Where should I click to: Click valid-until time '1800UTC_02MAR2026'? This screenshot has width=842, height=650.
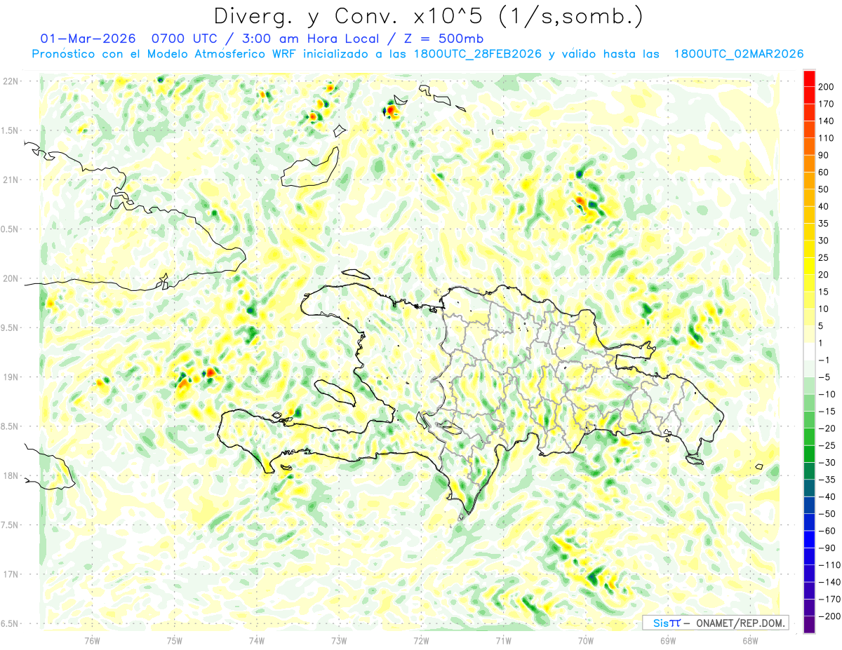739,54
